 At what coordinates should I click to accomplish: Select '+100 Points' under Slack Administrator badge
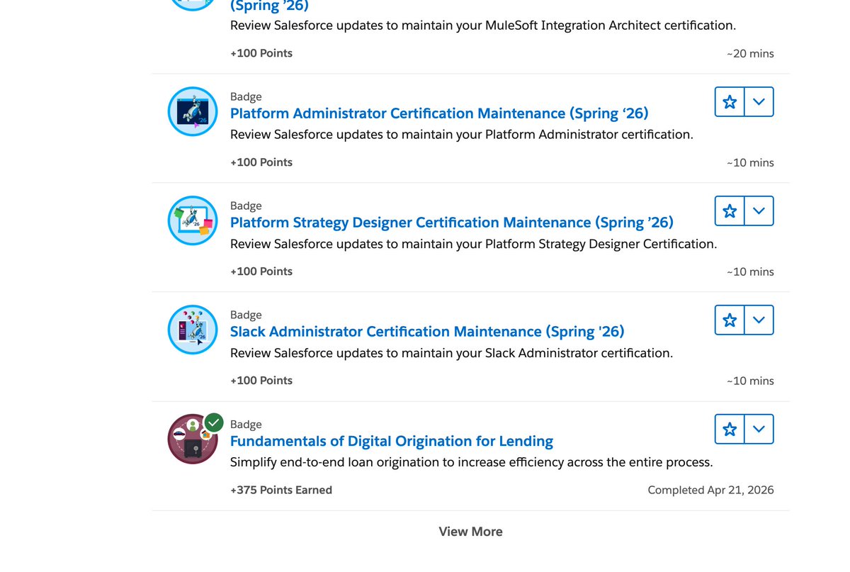pos(261,381)
